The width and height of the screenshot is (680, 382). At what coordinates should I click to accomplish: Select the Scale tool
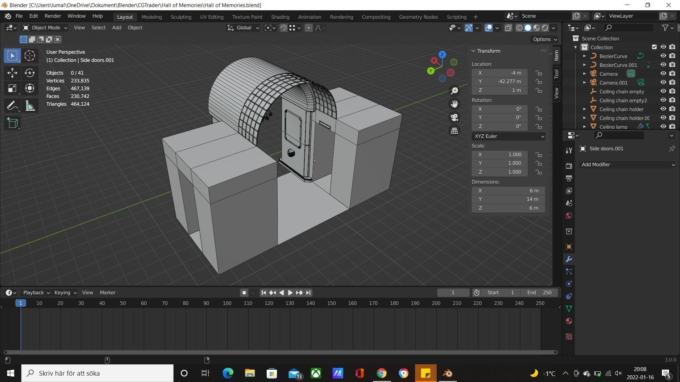pyautogui.click(x=12, y=88)
